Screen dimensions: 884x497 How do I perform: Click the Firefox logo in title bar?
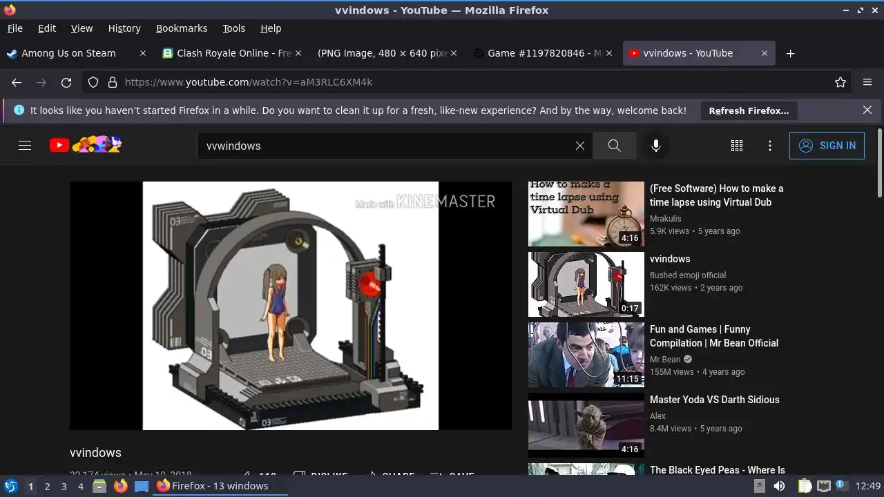tap(9, 10)
